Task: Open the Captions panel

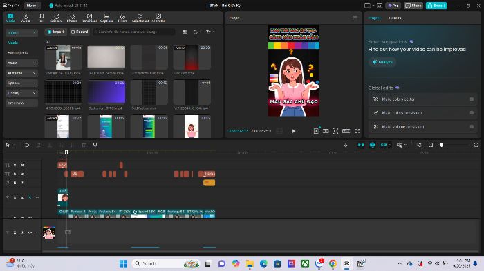Action: (x=106, y=18)
